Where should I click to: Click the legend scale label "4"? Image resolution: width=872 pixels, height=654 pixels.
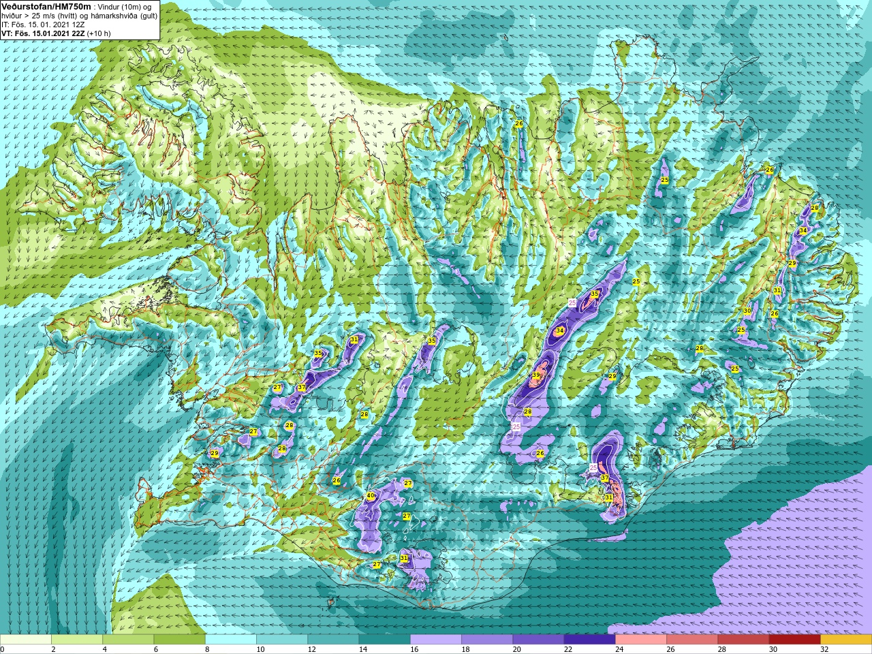(105, 649)
